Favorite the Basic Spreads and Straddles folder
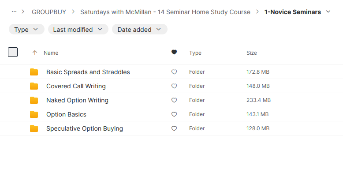 174,72
